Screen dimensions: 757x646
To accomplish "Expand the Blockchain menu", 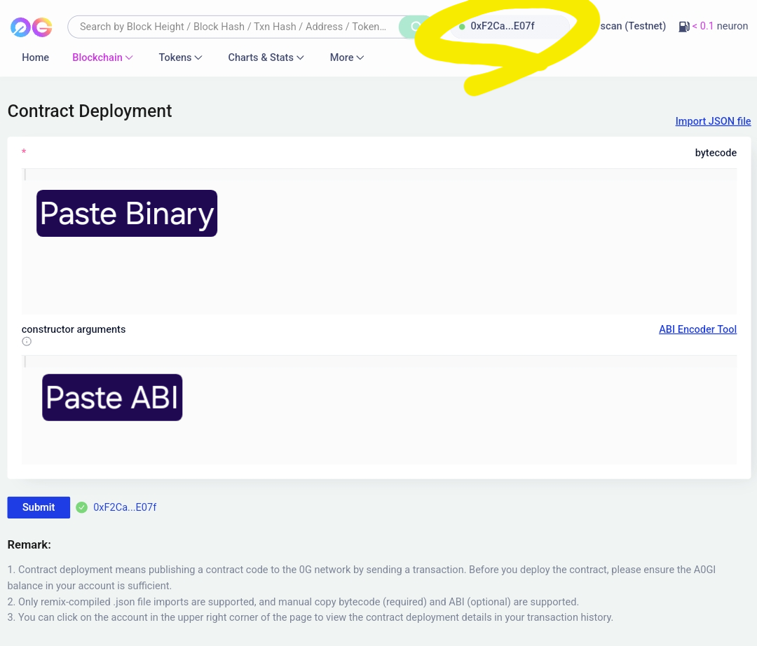I will click(102, 57).
